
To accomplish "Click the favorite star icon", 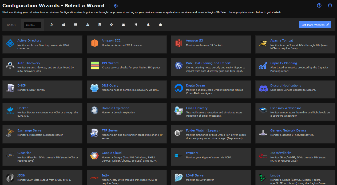I will click(x=330, y=5).
